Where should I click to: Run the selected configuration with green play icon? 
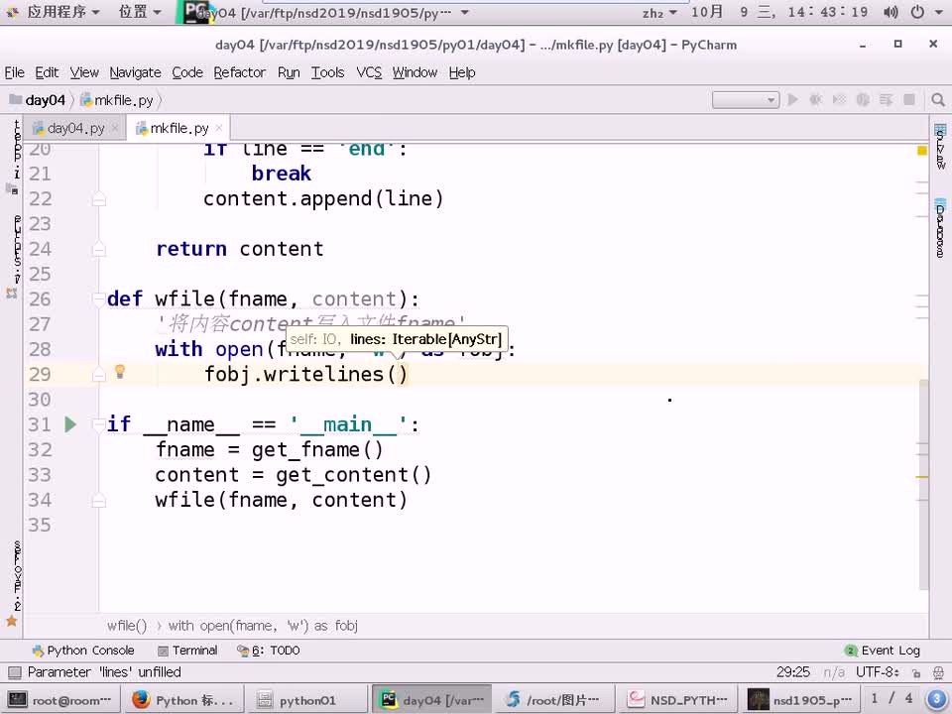click(792, 99)
